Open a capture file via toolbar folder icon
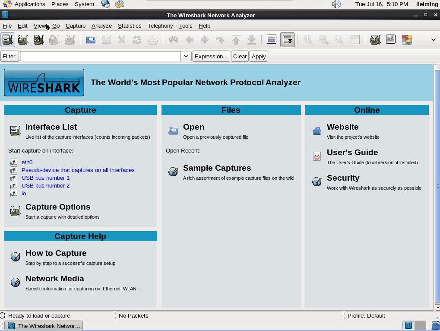The image size is (440, 331). 91,40
